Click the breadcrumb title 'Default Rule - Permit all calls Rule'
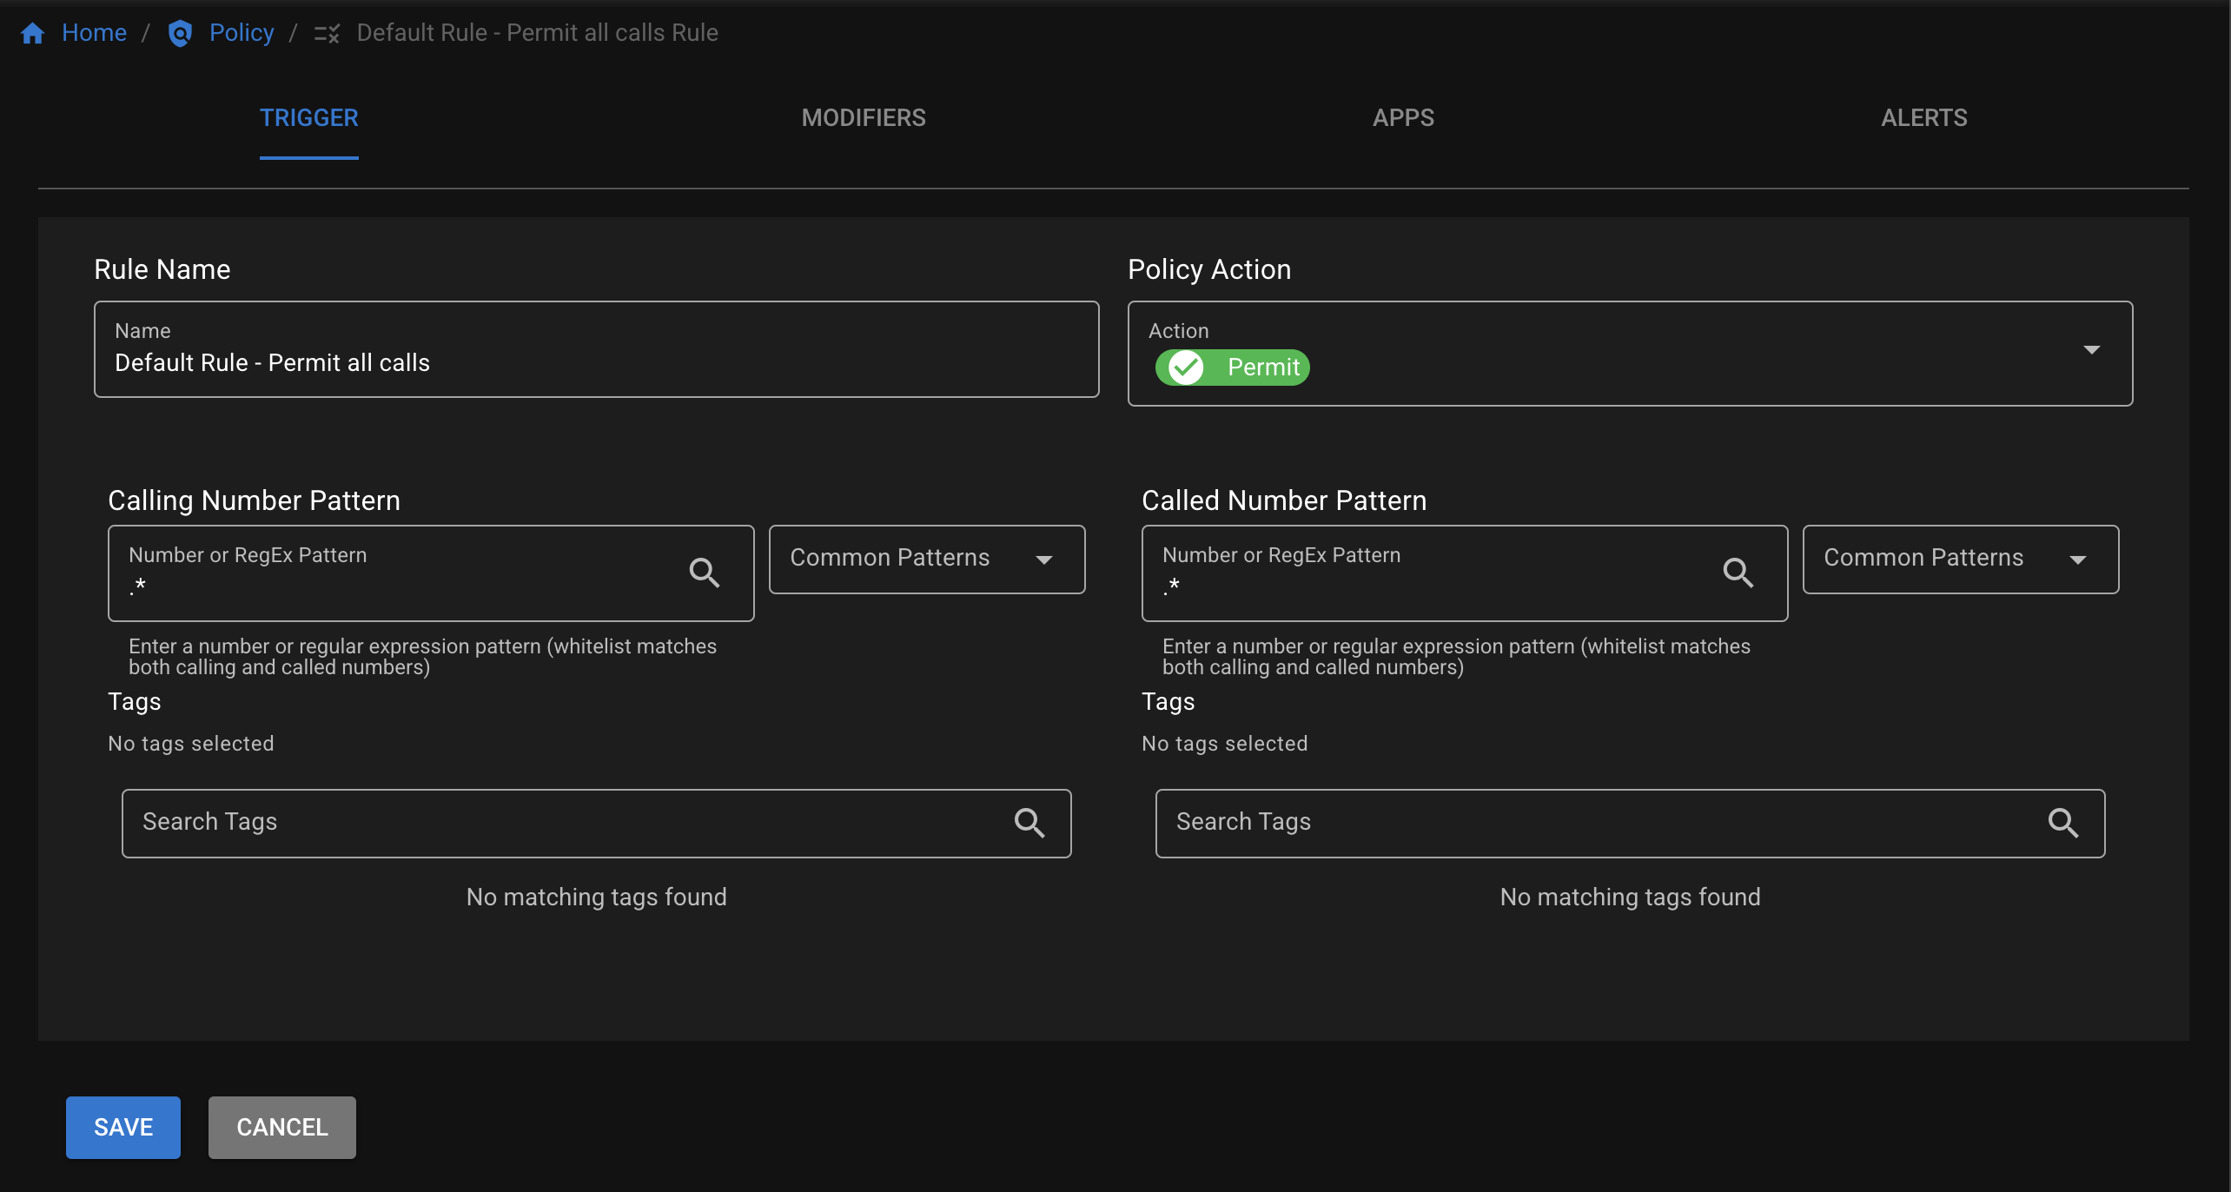 tap(538, 33)
